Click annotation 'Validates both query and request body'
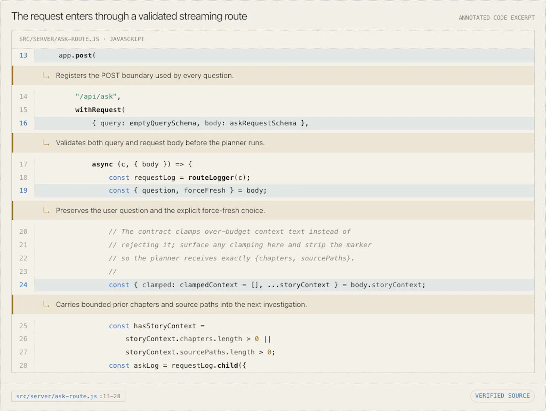 coord(160,143)
